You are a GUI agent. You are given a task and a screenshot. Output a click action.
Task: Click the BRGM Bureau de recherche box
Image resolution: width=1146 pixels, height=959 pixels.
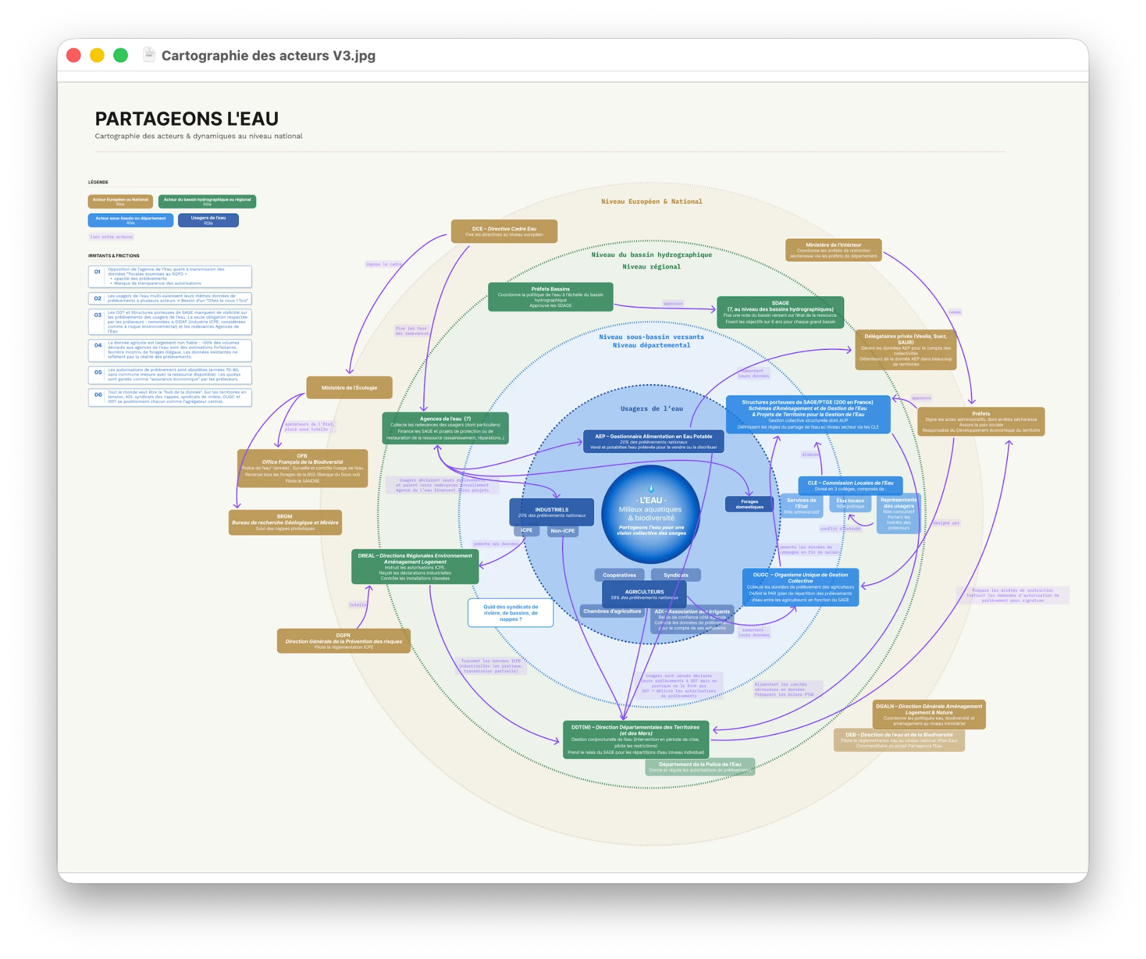[x=285, y=522]
